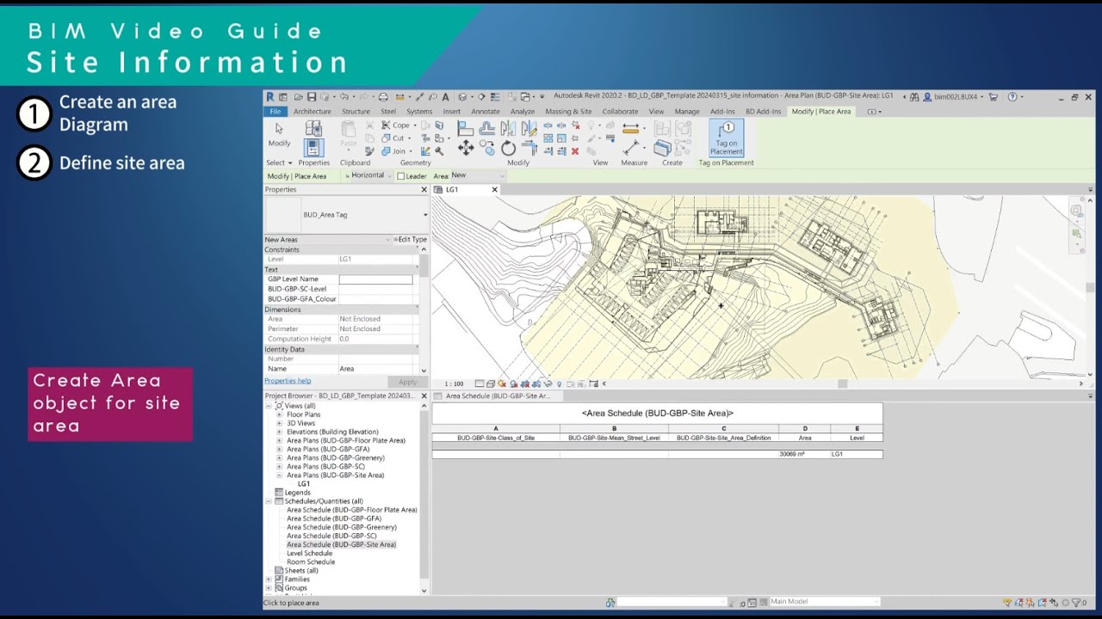Select Level Schedule in Project Browser
The image size is (1102, 619).
[x=309, y=554]
